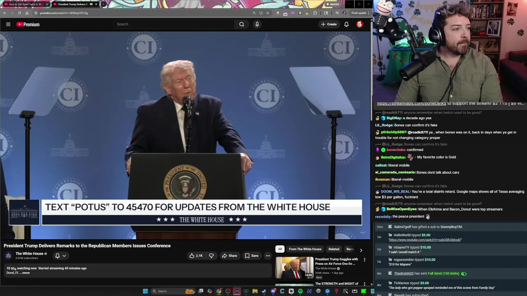Open The White House channel avatar

(8, 255)
